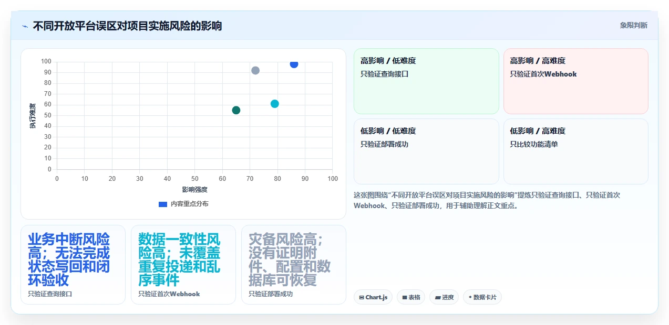
Task: Click 只验证部署成功 under the gray card
Action: click(x=271, y=294)
